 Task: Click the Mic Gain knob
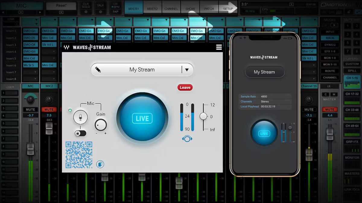pyautogui.click(x=101, y=125)
